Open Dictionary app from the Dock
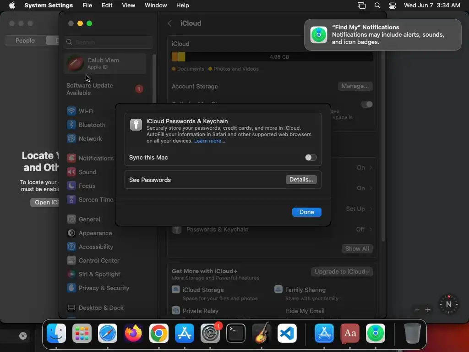The image size is (469, 352). (x=350, y=333)
